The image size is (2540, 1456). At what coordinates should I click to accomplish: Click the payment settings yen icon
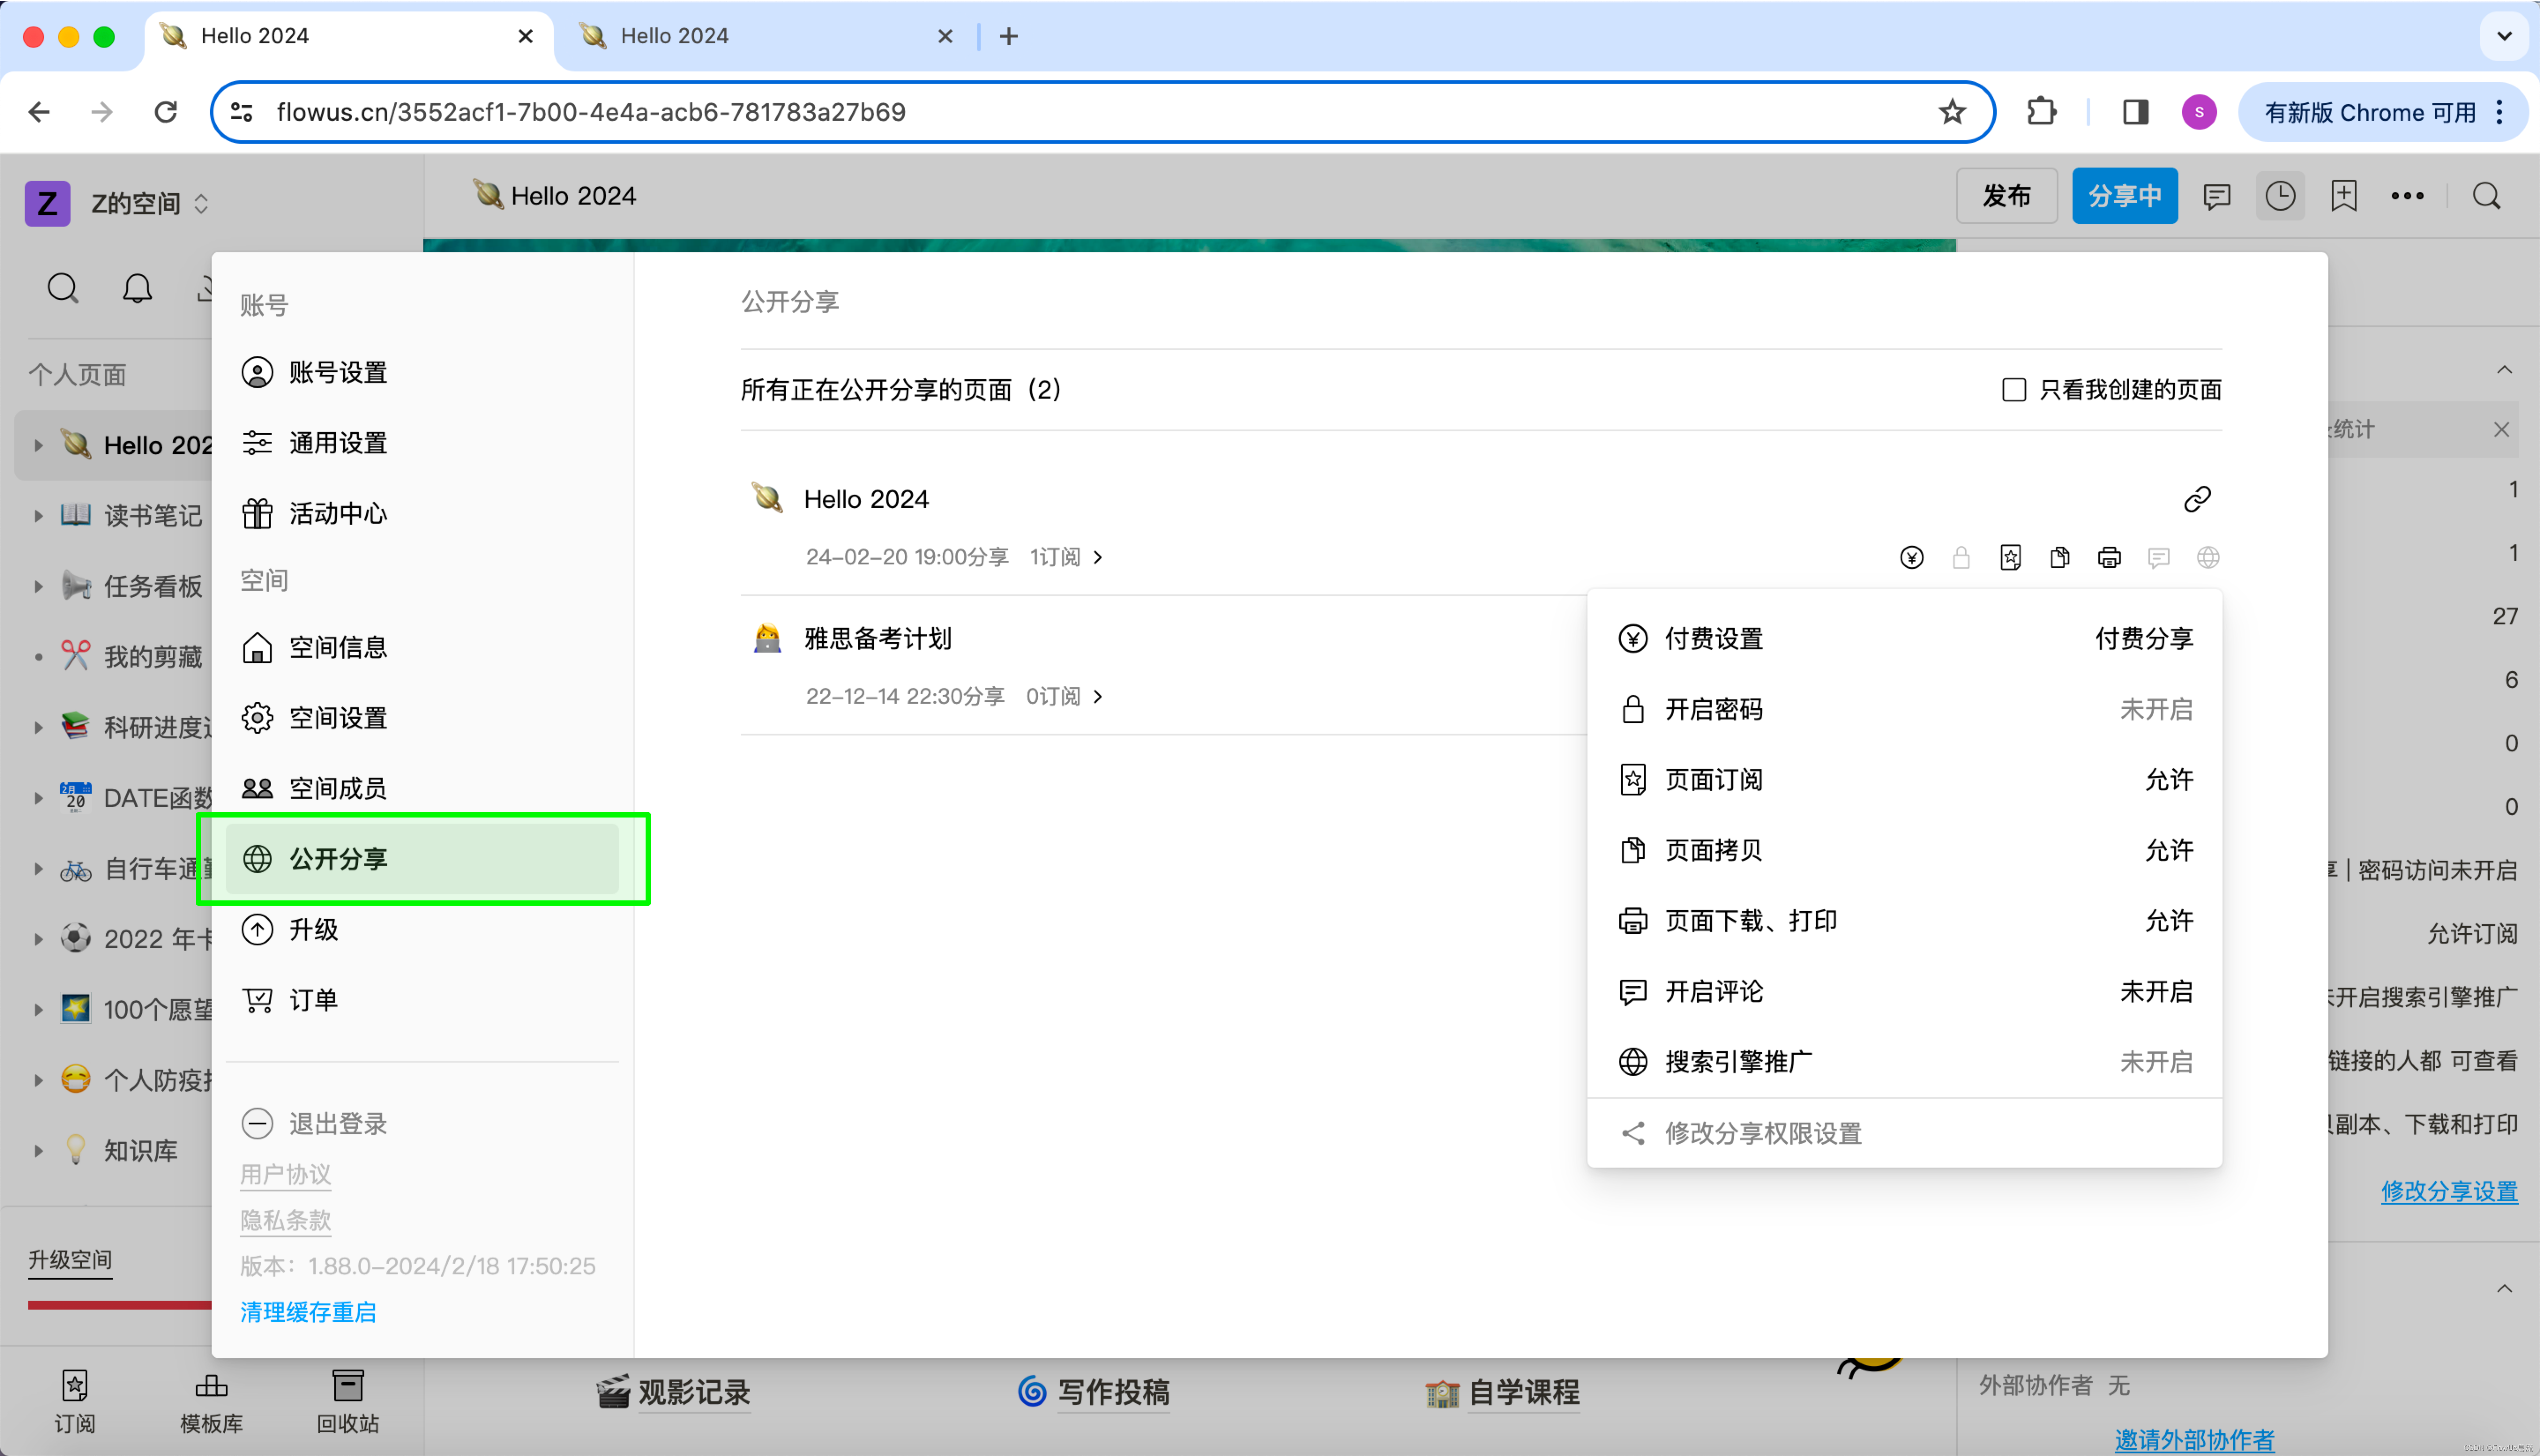point(1911,557)
